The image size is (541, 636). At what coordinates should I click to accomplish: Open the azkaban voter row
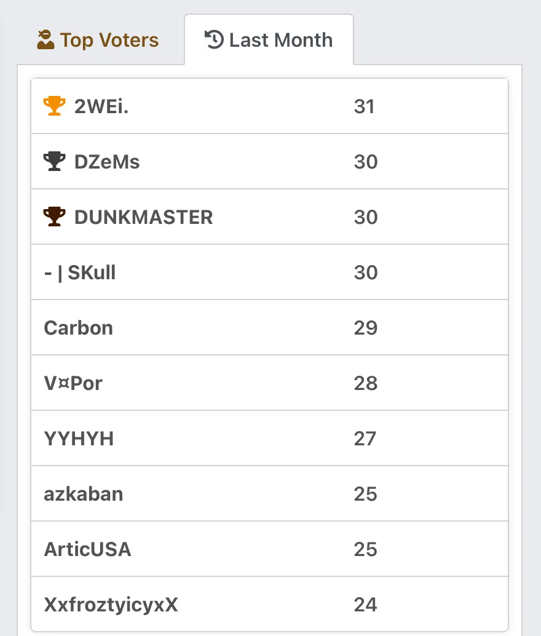pos(270,494)
